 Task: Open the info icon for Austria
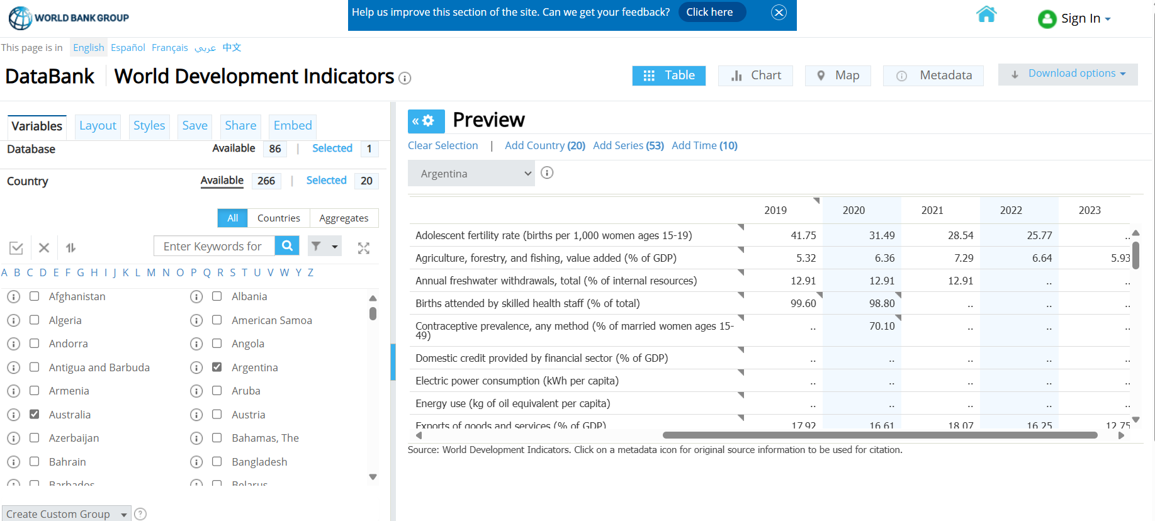coord(196,415)
